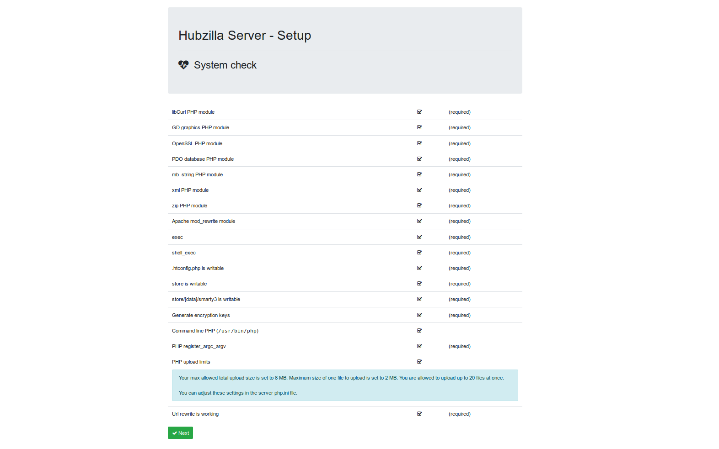This screenshot has width=719, height=449.
Task: Click the System check heading text
Action: click(225, 65)
